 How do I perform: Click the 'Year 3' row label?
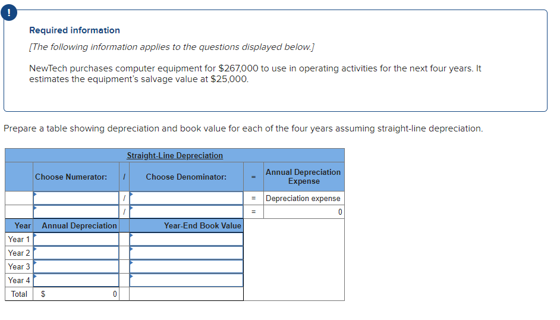tap(19, 266)
